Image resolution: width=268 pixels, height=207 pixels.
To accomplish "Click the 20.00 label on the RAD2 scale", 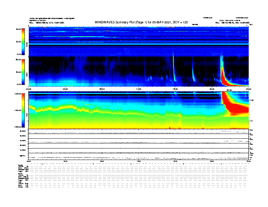I will pyautogui.click(x=18, y=42).
